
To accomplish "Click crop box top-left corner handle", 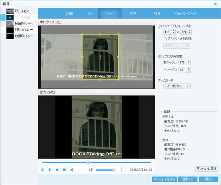I will click(83, 35).
